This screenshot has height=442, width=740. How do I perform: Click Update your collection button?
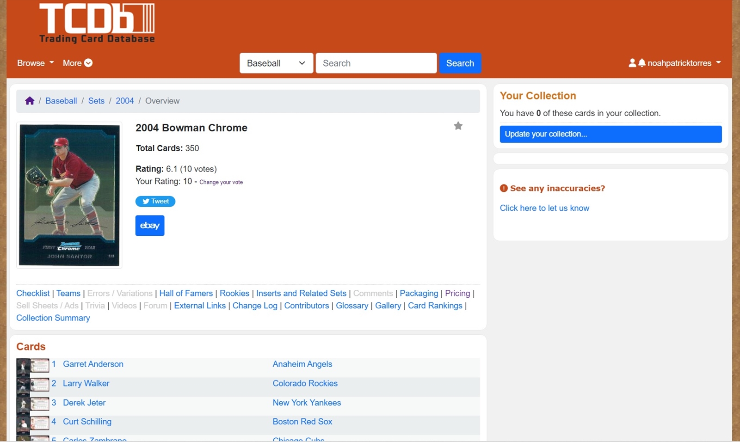tap(610, 134)
